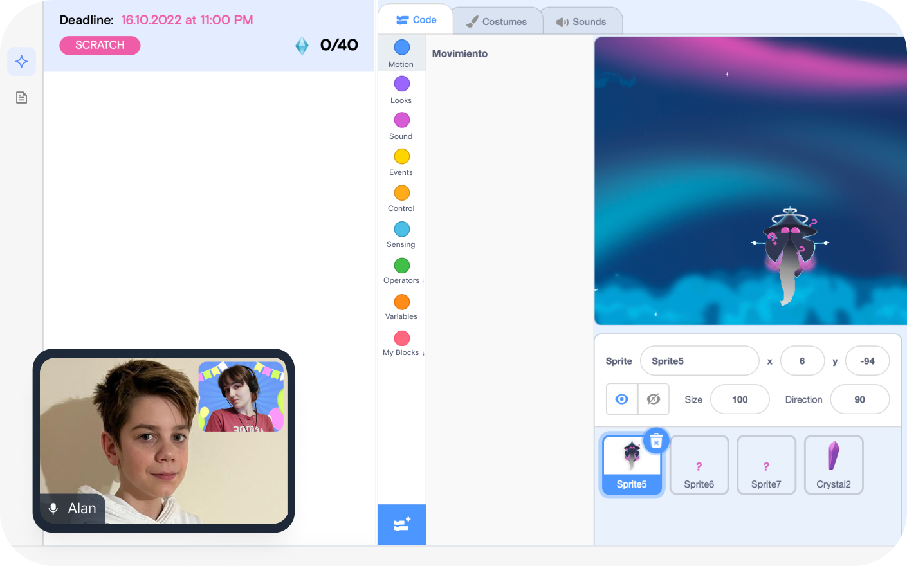Select the Code tab
The image size is (907, 566).
coord(416,20)
